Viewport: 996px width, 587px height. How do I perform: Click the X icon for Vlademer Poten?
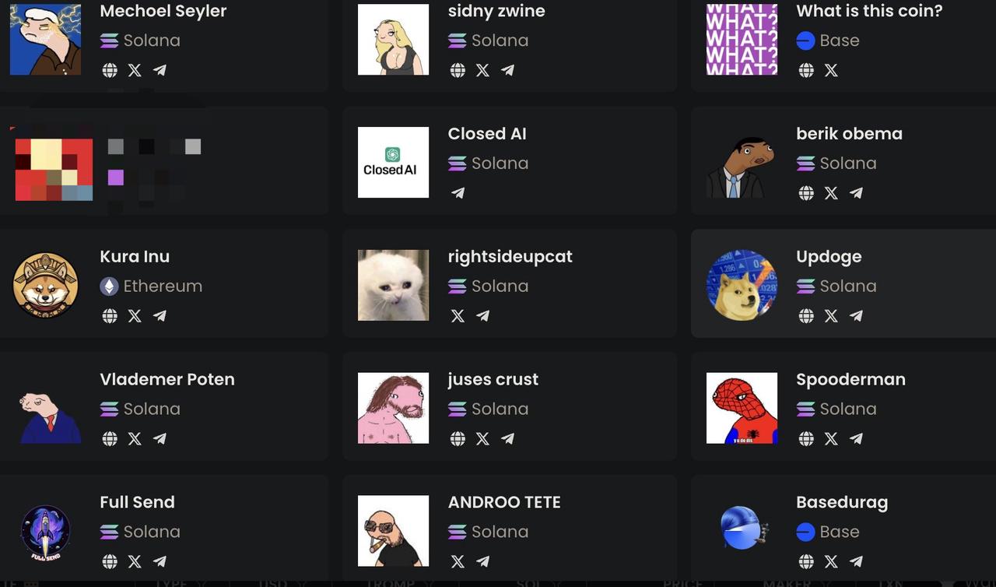[135, 439]
